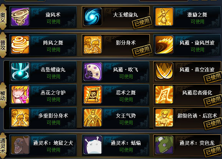The width and height of the screenshot is (222, 159).
Task: Select the 通灵术 category tab
Action: [3, 146]
